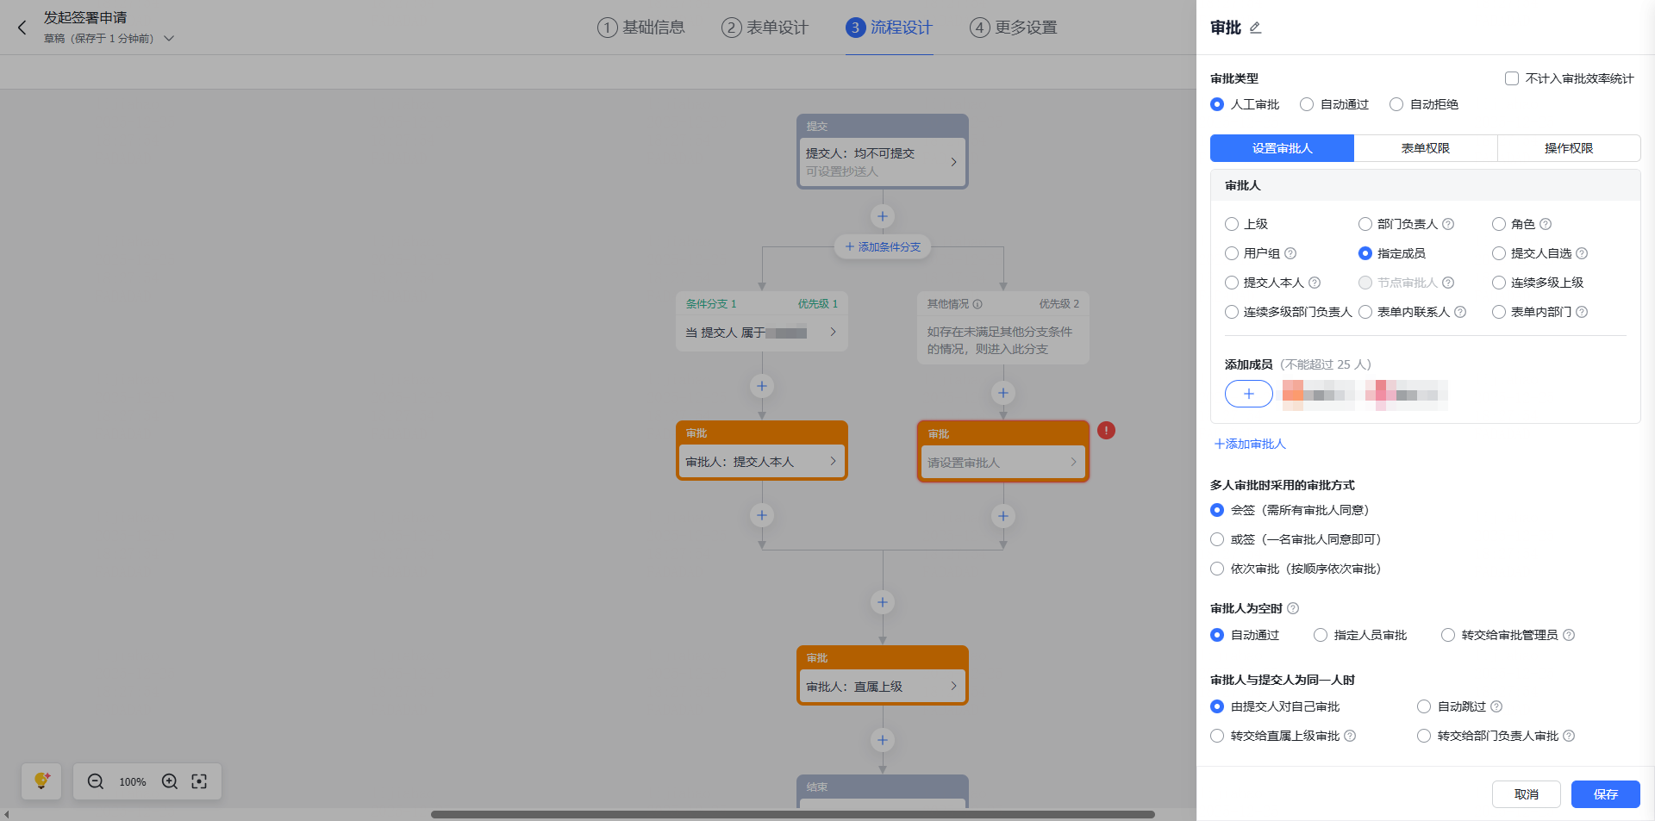Select 自动通过 approval type
1655x821 pixels.
pos(1307,104)
